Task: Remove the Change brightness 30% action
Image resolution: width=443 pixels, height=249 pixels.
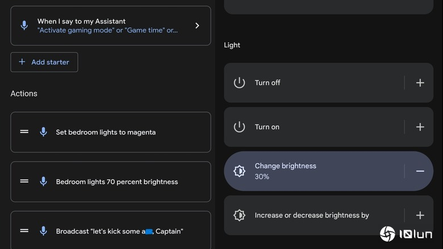Action: tap(420, 171)
